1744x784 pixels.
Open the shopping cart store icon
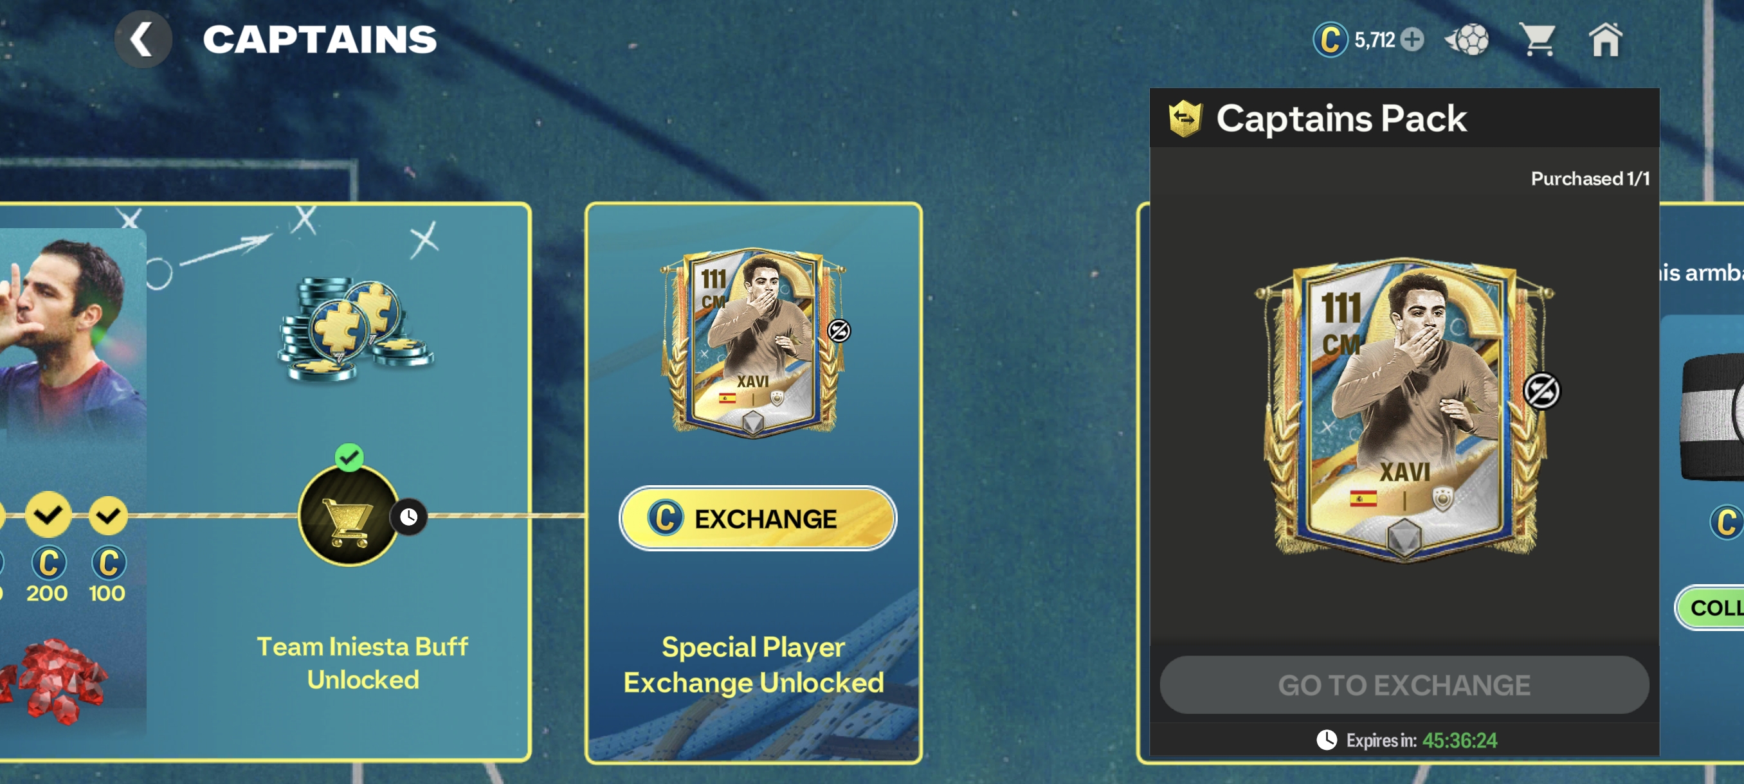pyautogui.click(x=1538, y=39)
